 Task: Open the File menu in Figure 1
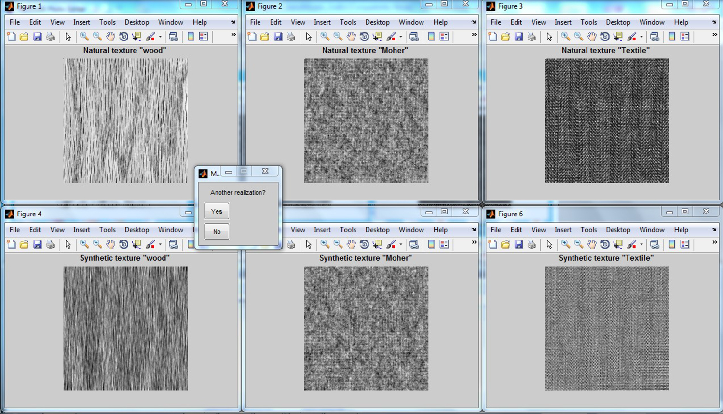pos(14,22)
